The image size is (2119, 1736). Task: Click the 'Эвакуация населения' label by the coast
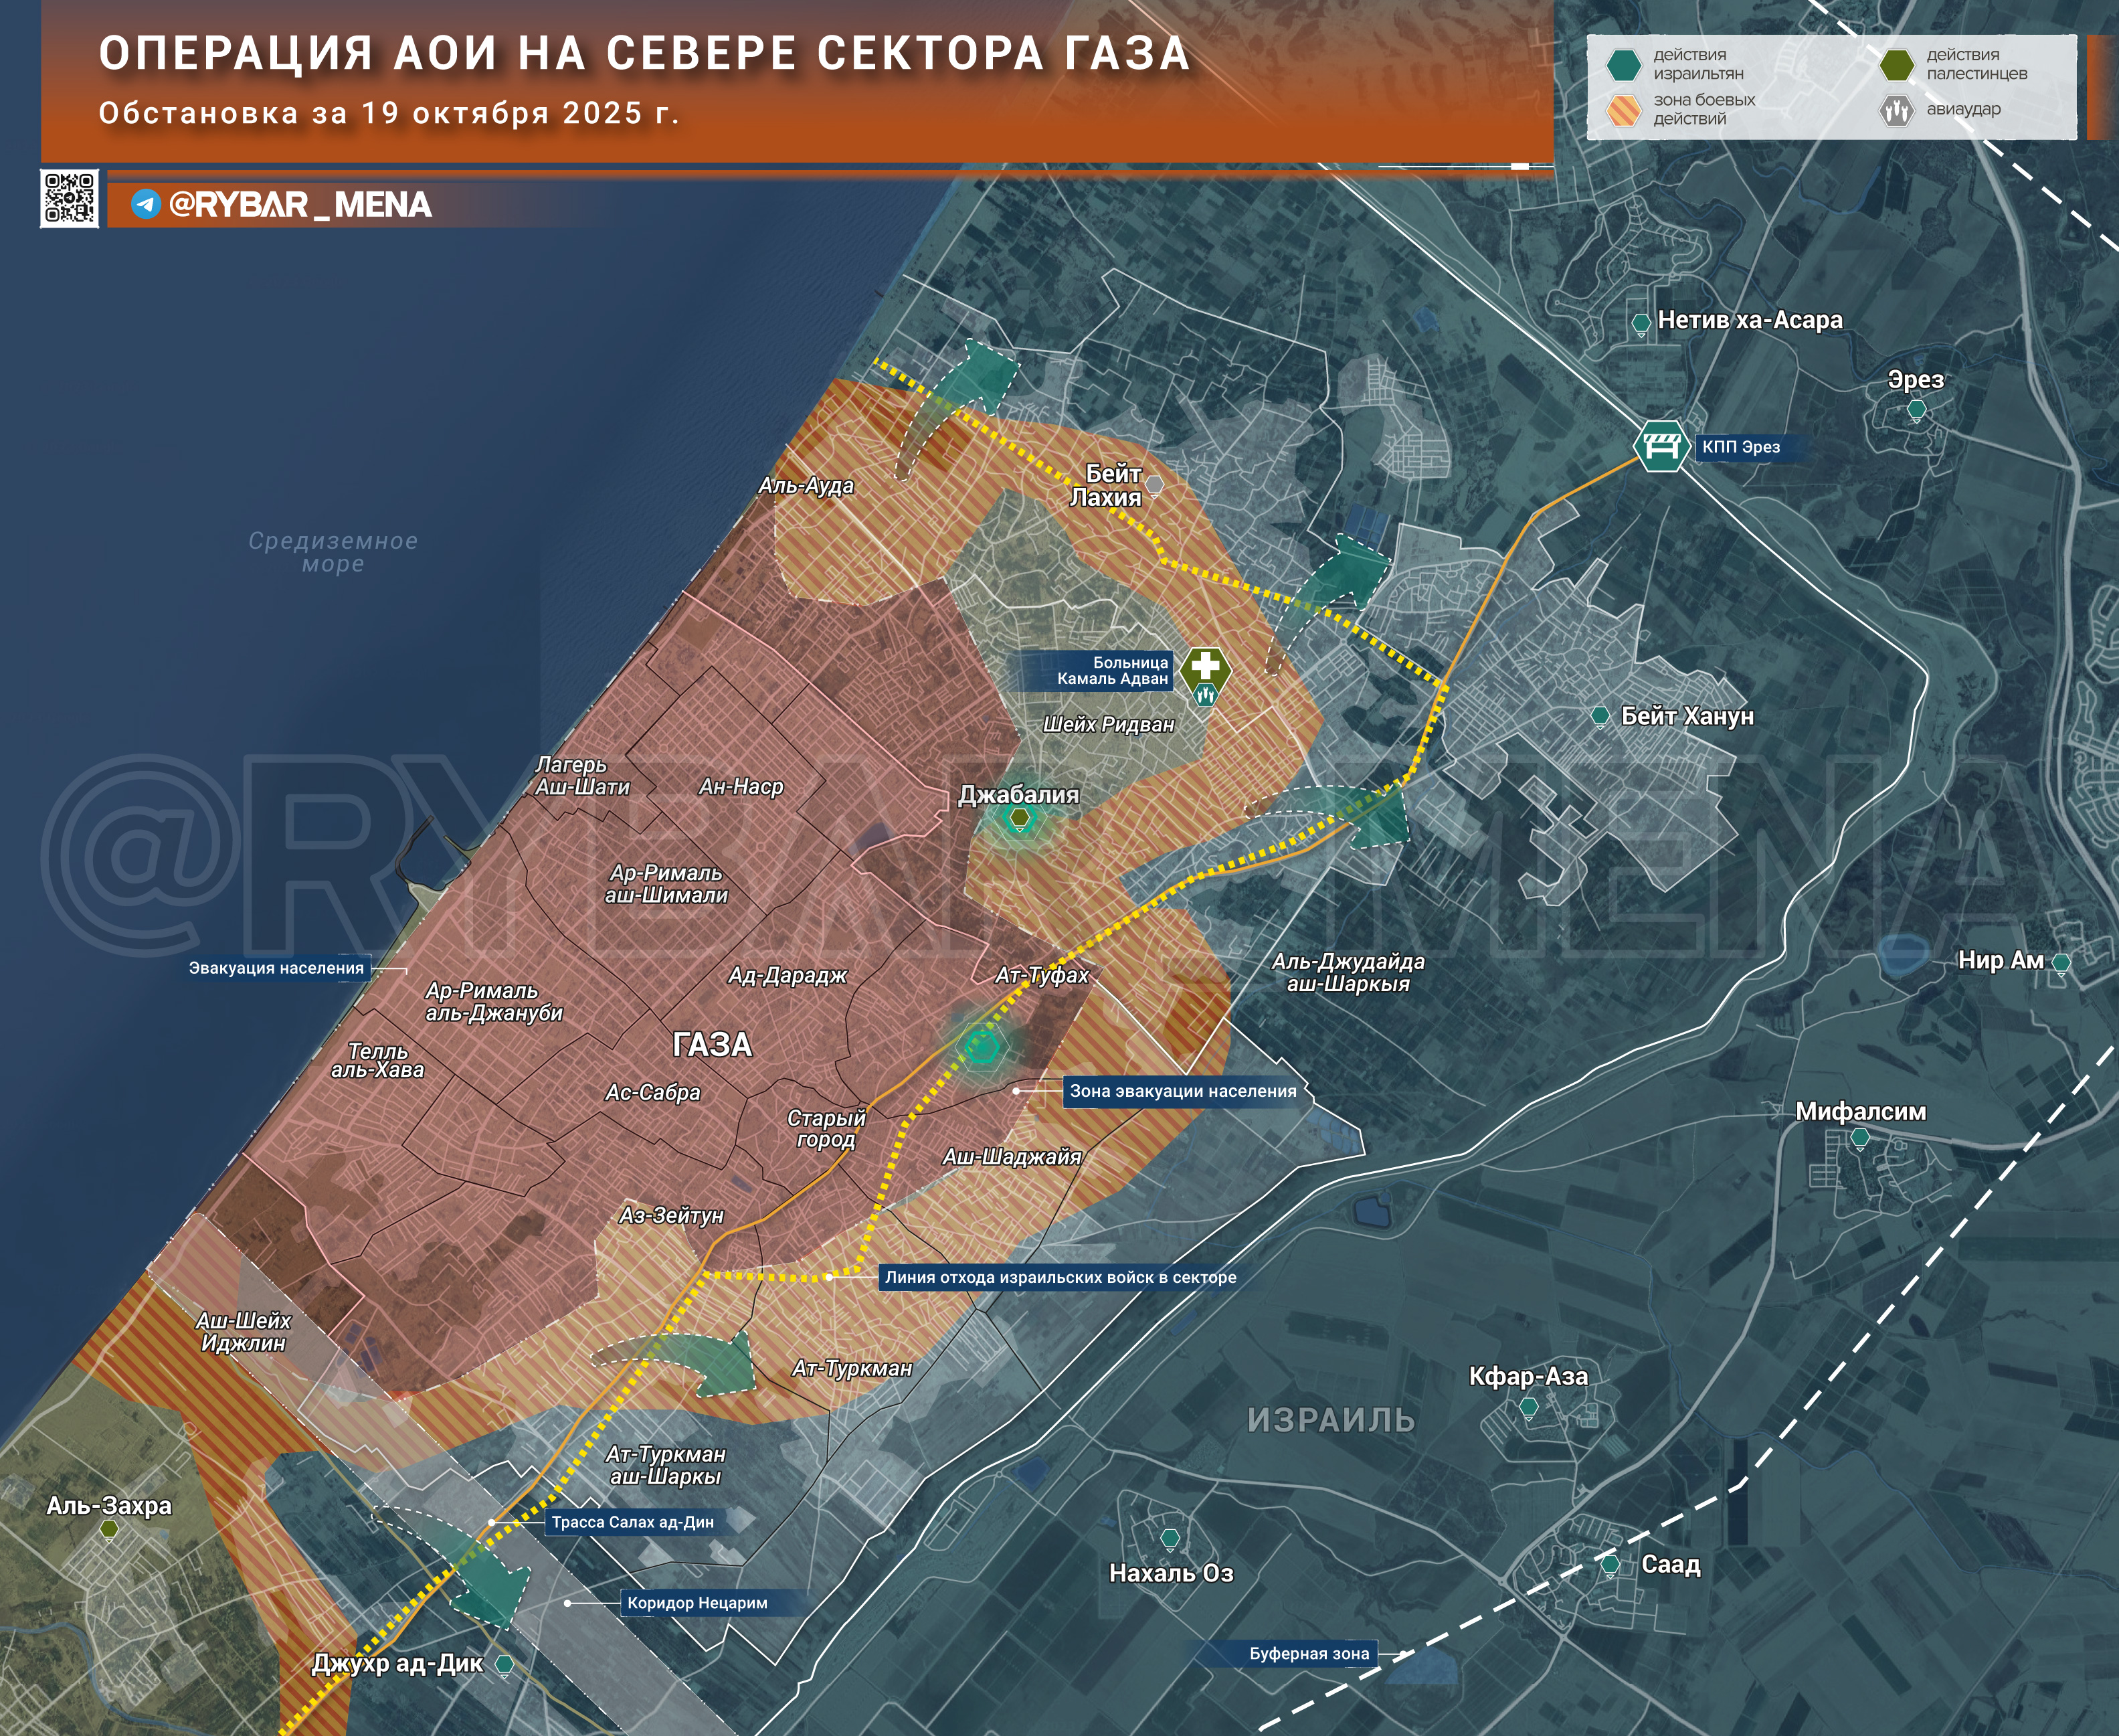point(276,968)
